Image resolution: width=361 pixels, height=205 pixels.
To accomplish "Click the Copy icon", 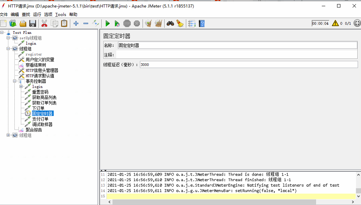I will [55, 24].
